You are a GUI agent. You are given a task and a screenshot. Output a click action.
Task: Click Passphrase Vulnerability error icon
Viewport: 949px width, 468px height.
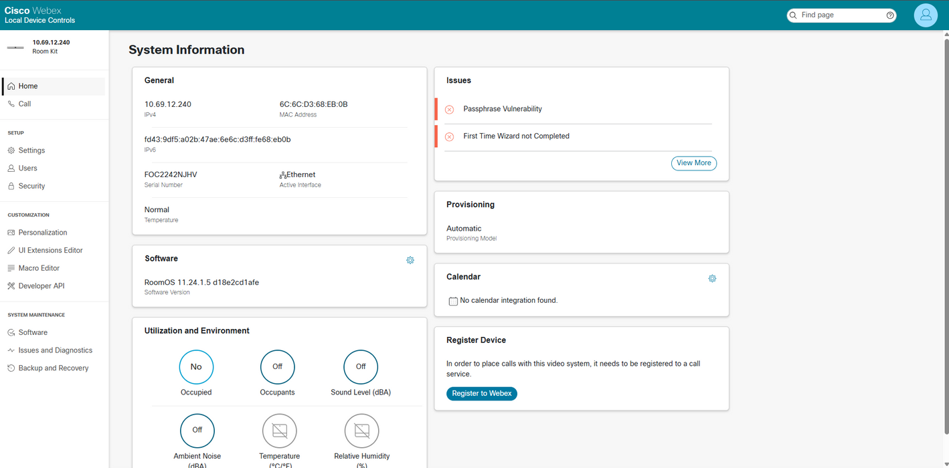tap(449, 109)
